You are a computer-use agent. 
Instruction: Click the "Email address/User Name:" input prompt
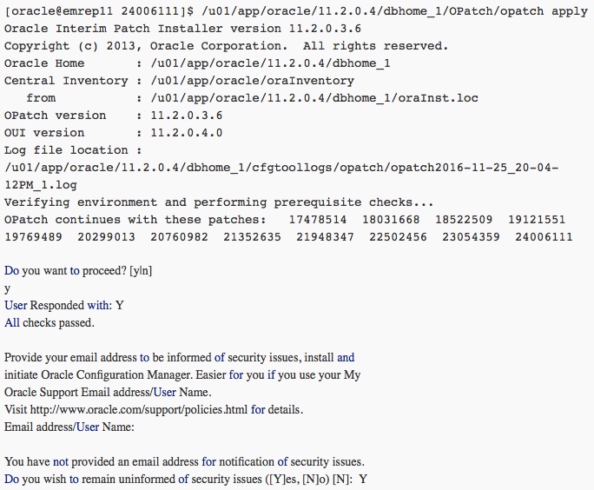tap(69, 427)
